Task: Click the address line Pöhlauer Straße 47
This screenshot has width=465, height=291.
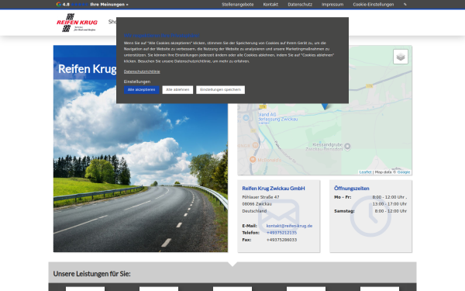Action: tap(260, 197)
